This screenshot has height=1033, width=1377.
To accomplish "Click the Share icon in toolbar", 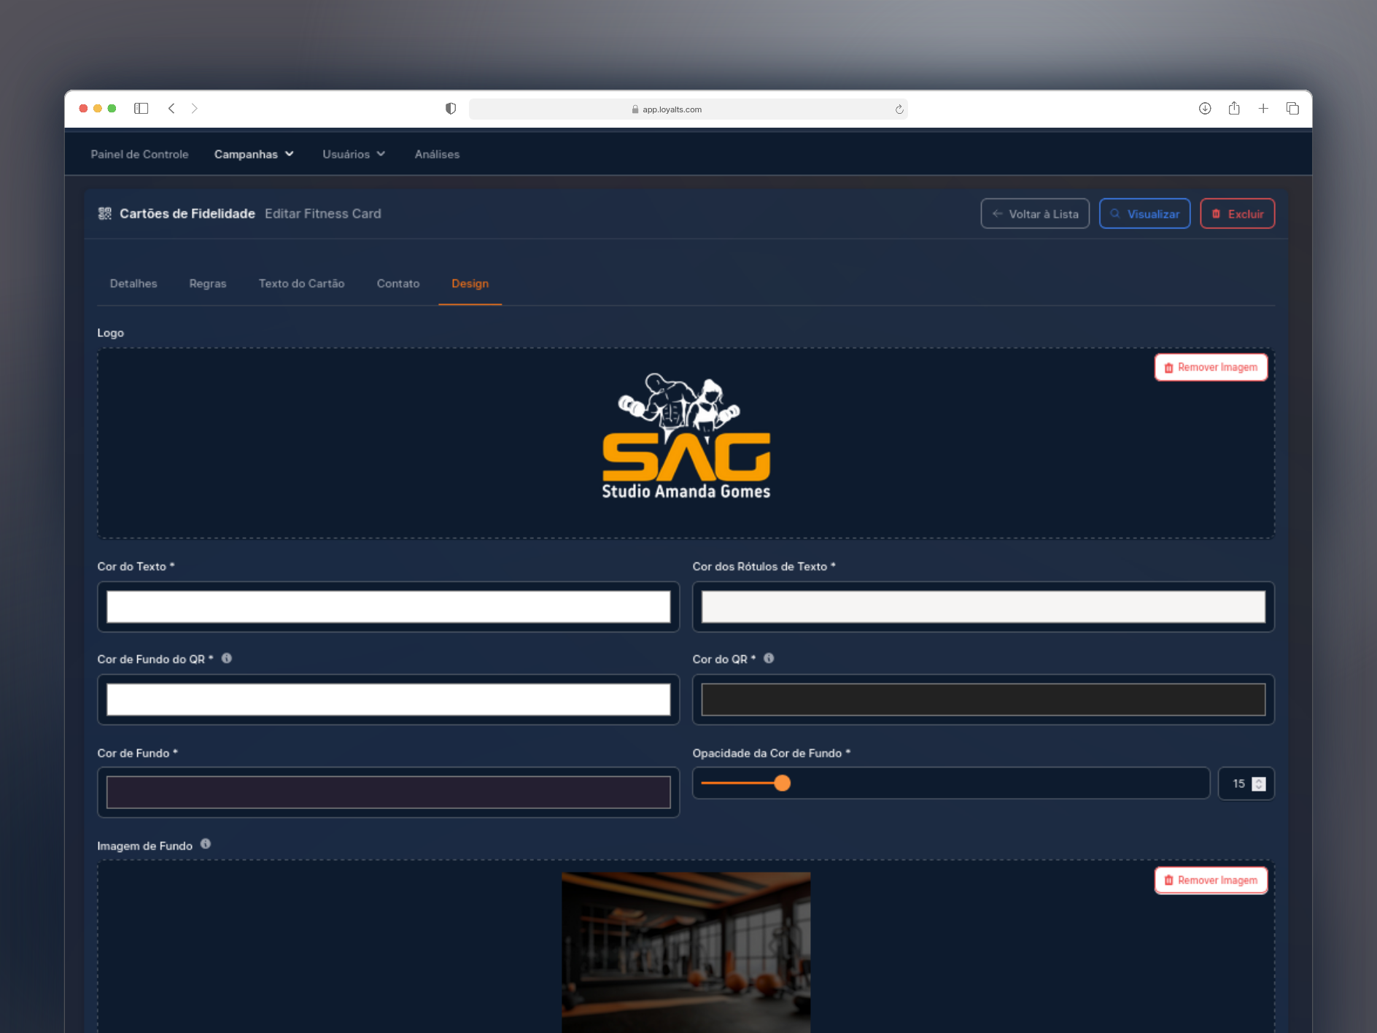I will (1234, 109).
